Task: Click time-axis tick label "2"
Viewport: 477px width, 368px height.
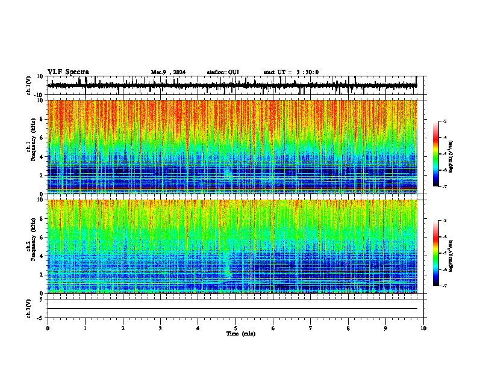Action: 123,328
